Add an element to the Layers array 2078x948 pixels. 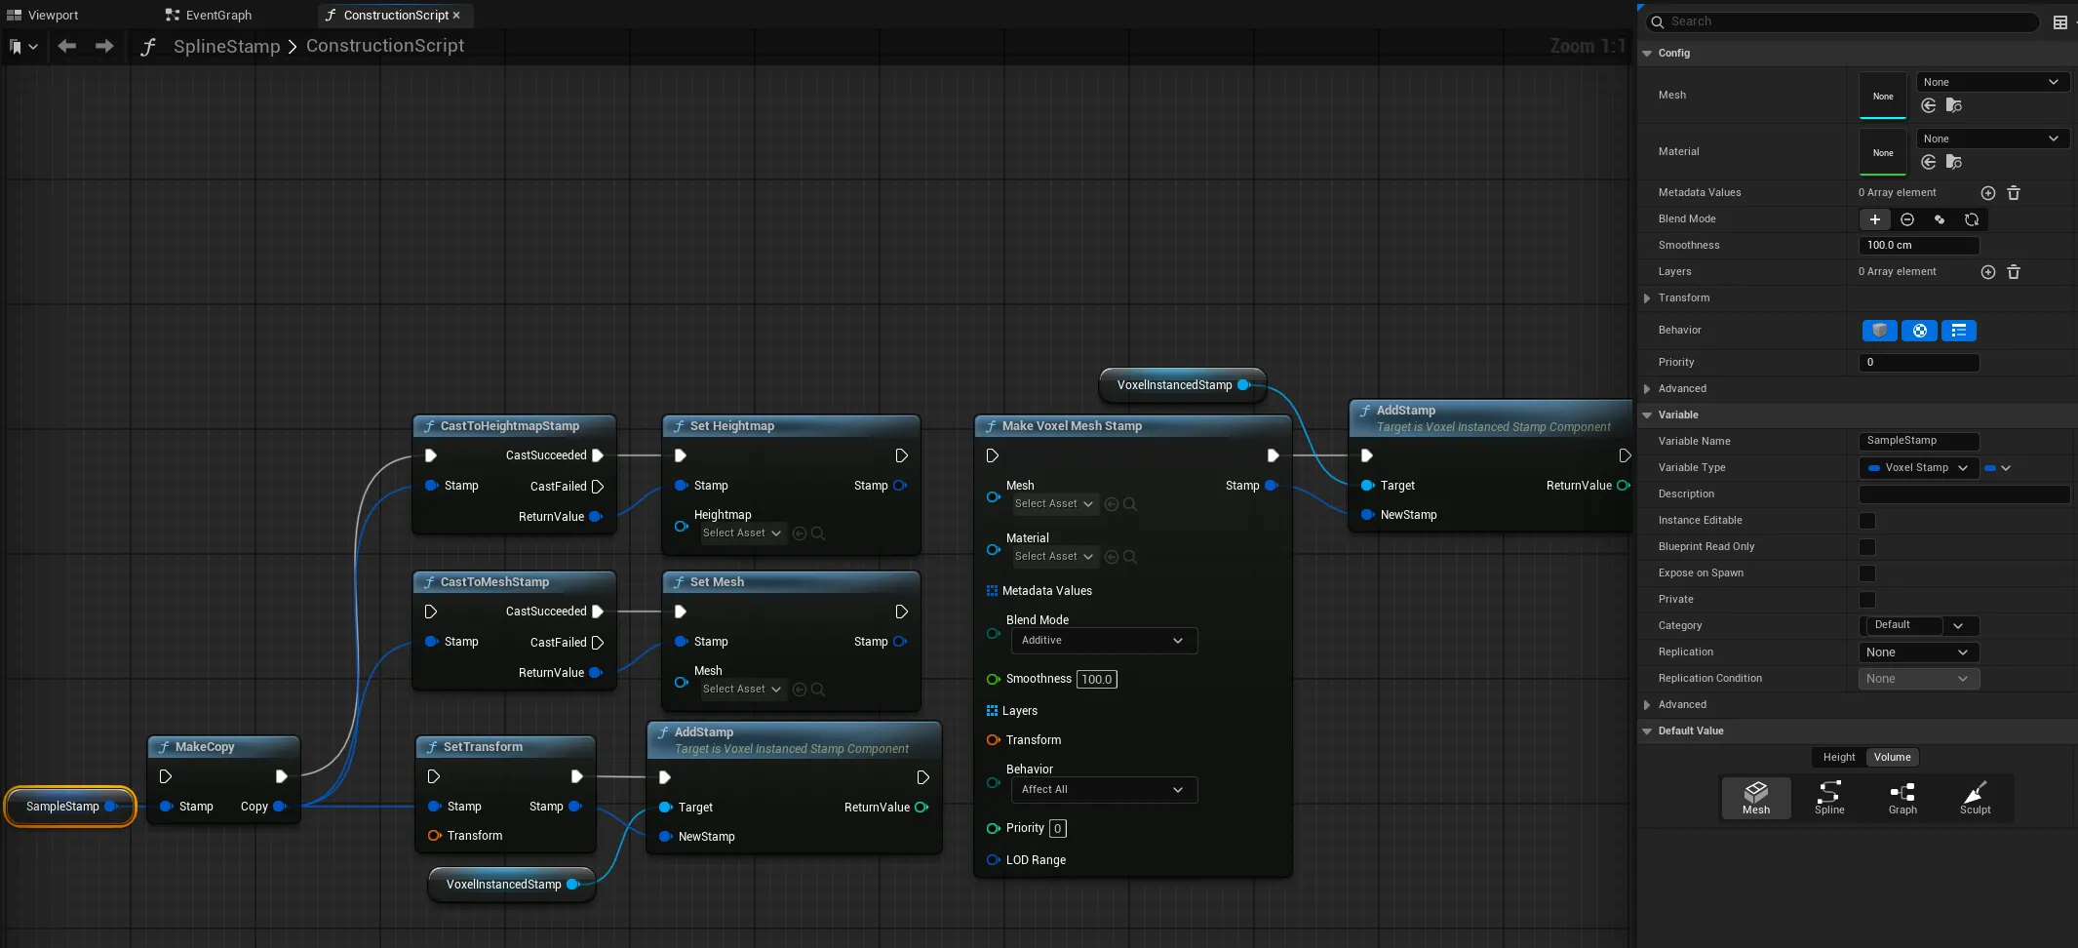[1987, 272]
